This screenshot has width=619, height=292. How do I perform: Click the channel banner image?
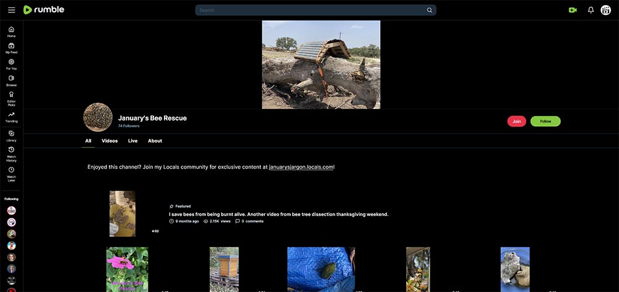click(321, 65)
